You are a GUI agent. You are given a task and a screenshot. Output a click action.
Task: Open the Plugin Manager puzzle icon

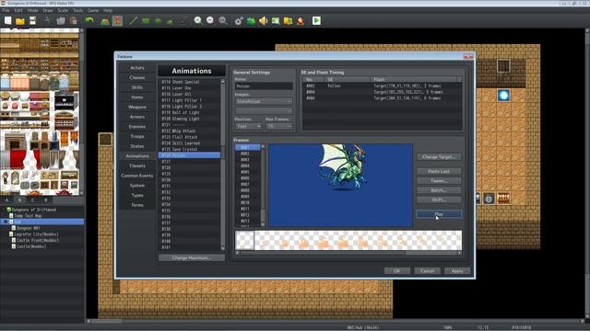(x=251, y=20)
